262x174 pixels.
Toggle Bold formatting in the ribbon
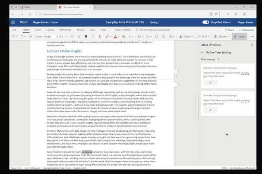(86, 37)
